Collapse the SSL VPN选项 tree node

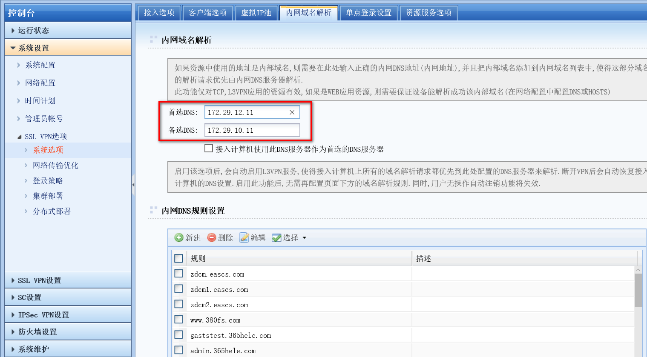[19, 137]
